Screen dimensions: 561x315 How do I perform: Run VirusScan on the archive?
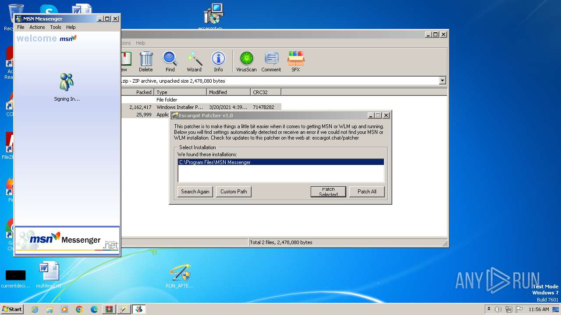[x=246, y=61]
